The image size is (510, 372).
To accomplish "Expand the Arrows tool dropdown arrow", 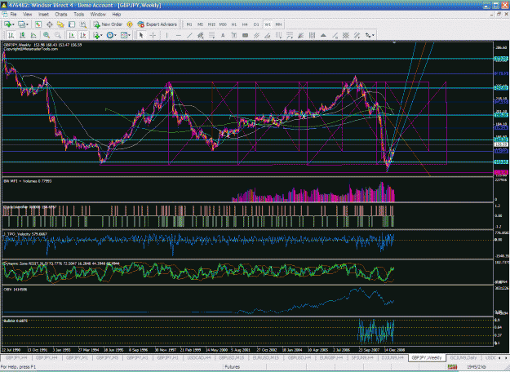I will click(x=373, y=35).
